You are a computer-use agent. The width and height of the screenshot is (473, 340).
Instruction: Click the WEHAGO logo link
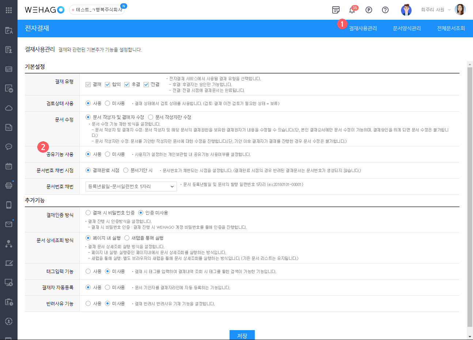(x=44, y=10)
